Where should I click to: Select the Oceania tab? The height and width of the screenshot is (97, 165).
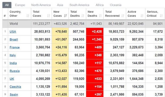coord(116,5)
